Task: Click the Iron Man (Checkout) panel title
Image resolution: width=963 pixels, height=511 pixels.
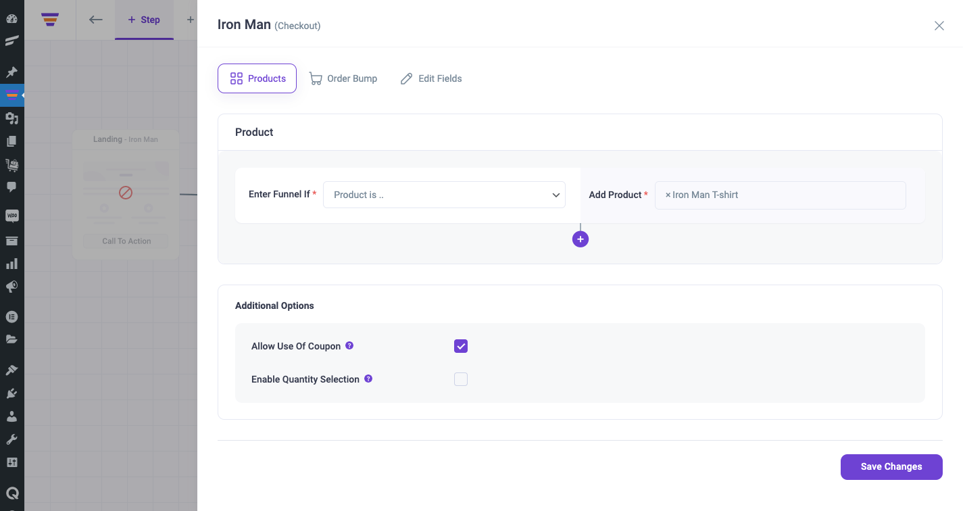Action: point(269,25)
